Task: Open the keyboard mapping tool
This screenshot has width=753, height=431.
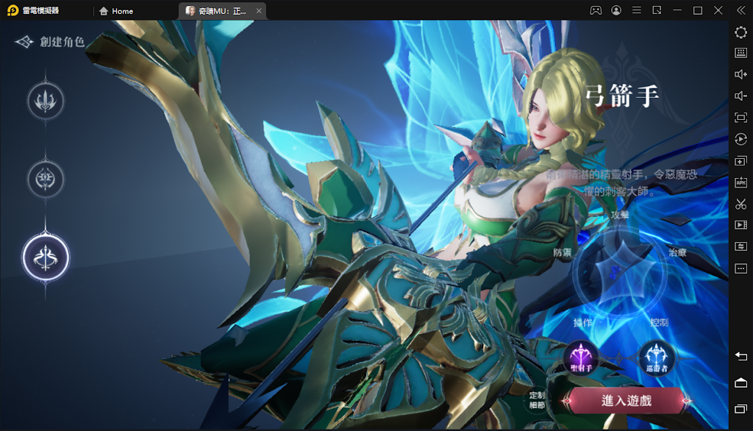Action: click(741, 53)
